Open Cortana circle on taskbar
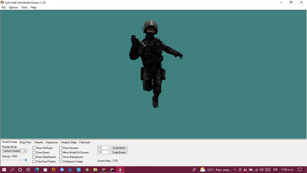Screen dimensions: 307x173 tap(20, 170)
